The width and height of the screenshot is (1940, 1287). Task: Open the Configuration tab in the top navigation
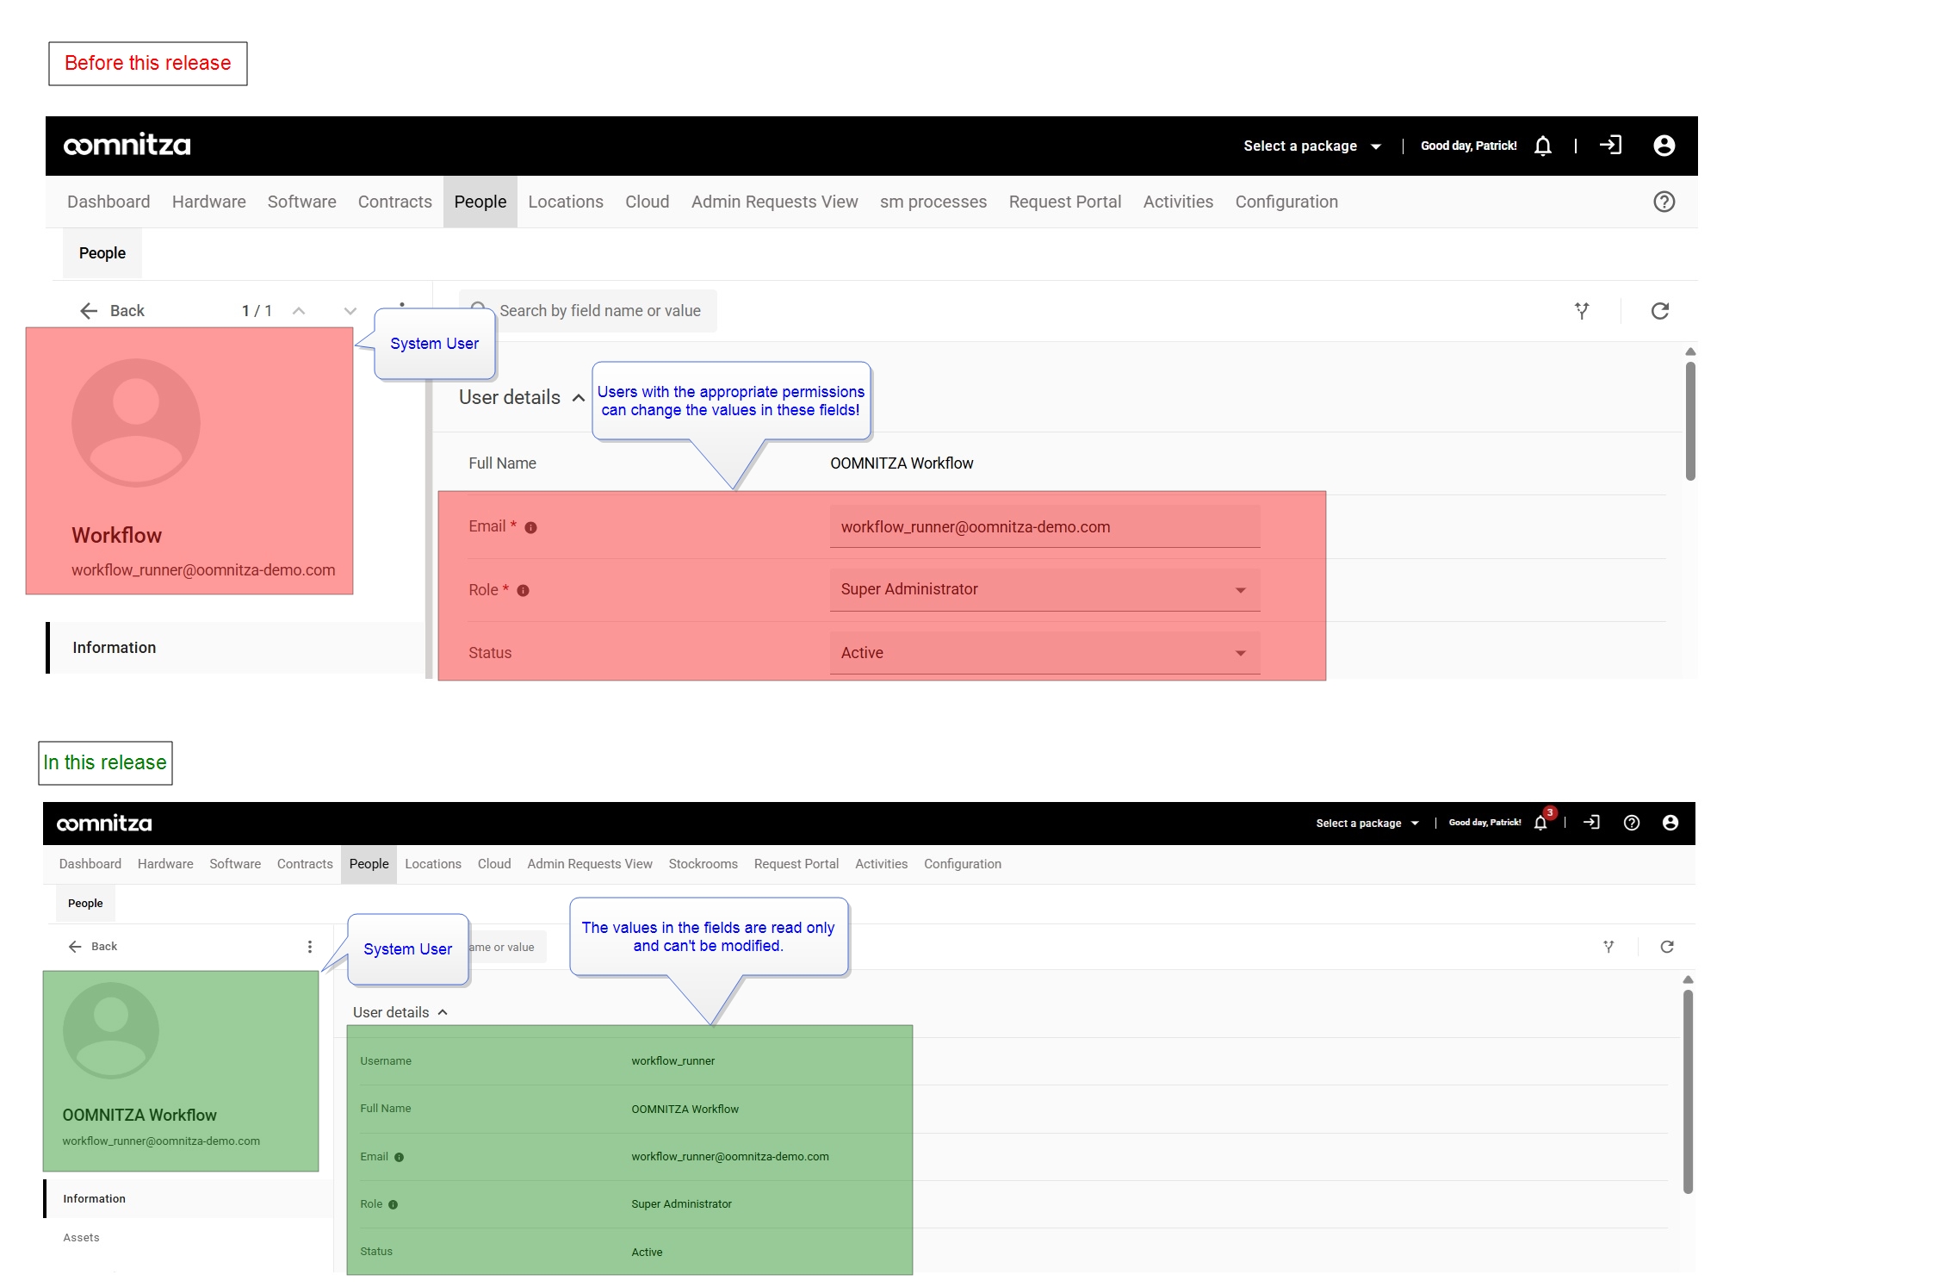(x=1286, y=202)
